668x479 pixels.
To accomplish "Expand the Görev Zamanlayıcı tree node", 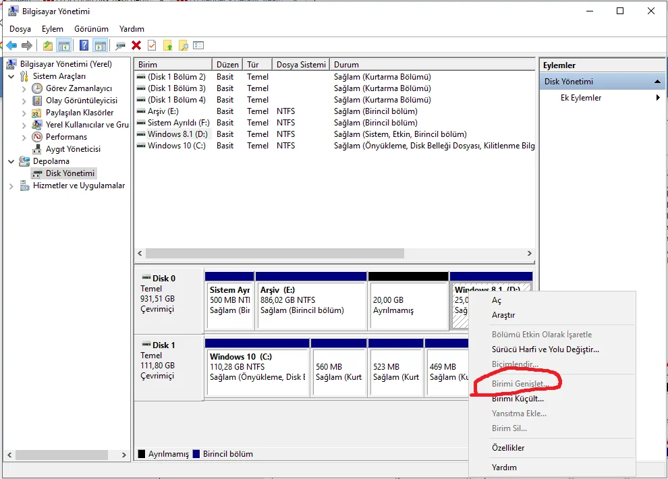I will tap(24, 88).
